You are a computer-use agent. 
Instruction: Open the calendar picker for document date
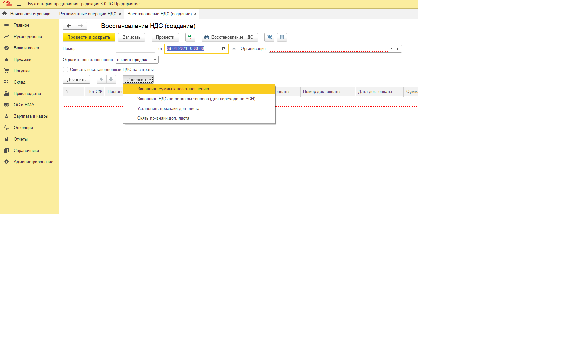tap(224, 49)
